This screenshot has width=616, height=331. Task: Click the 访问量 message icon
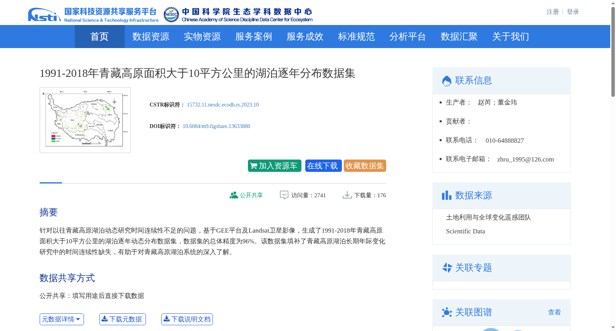(x=284, y=195)
